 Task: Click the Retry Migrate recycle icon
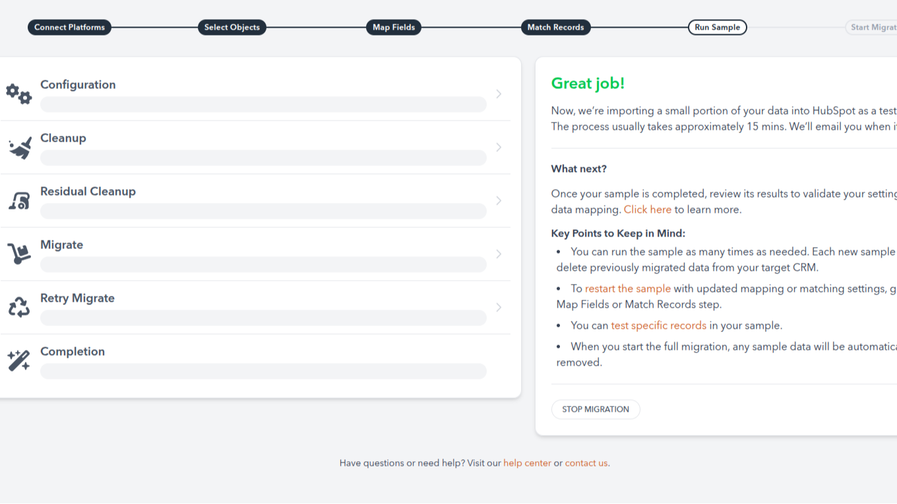coord(19,307)
